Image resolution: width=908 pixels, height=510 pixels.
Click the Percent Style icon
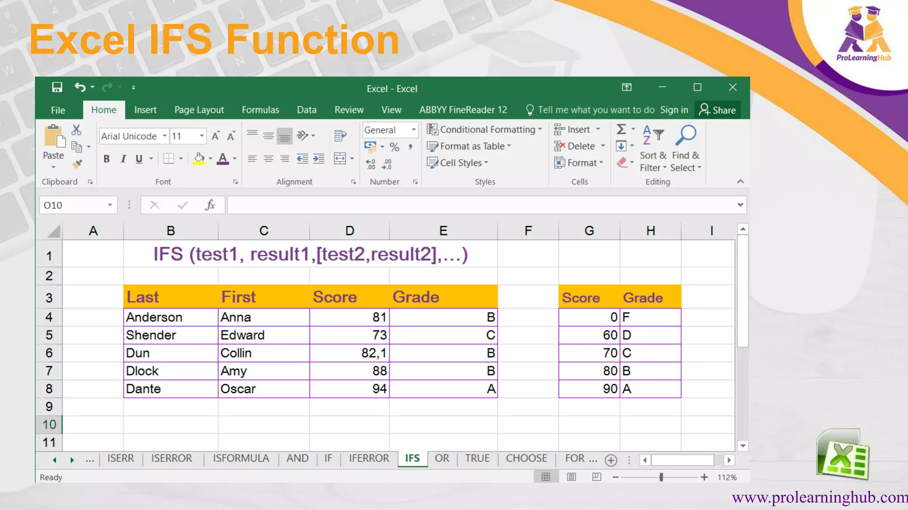(x=395, y=147)
